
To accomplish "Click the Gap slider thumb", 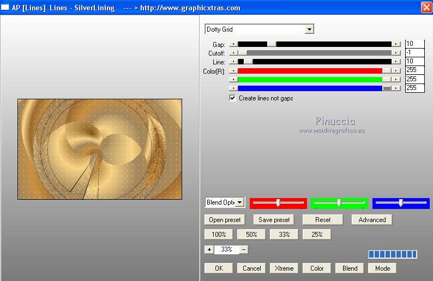I will click(272, 44).
